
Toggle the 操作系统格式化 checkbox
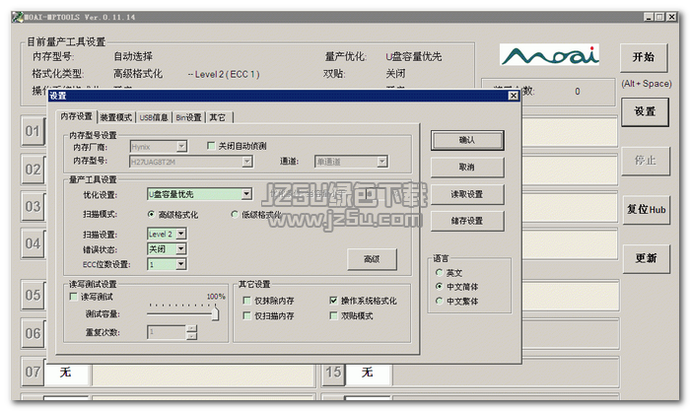pyautogui.click(x=333, y=301)
